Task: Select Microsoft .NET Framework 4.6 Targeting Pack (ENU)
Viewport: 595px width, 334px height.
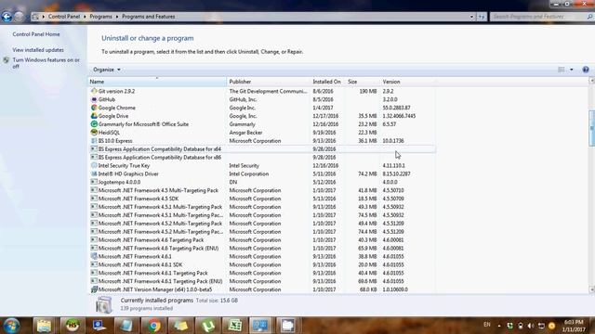Action: click(x=262, y=249)
